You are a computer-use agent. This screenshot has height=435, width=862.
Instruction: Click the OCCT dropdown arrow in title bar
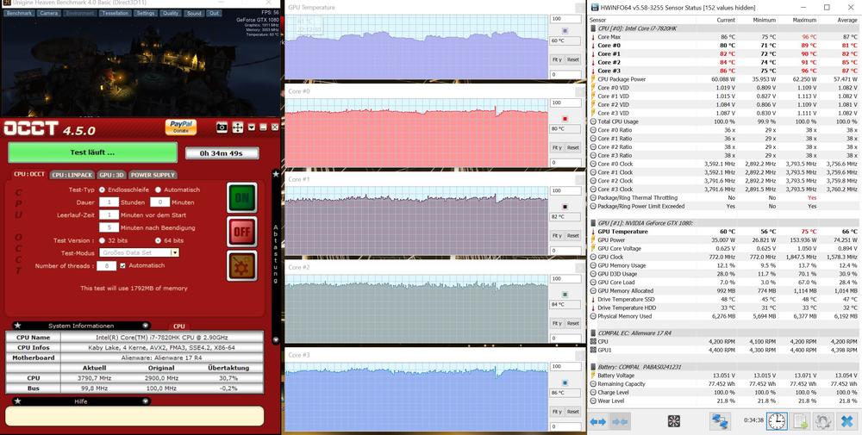point(251,127)
